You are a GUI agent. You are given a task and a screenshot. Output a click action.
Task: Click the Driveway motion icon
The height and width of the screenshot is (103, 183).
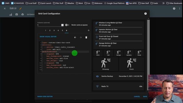[x=106, y=63]
